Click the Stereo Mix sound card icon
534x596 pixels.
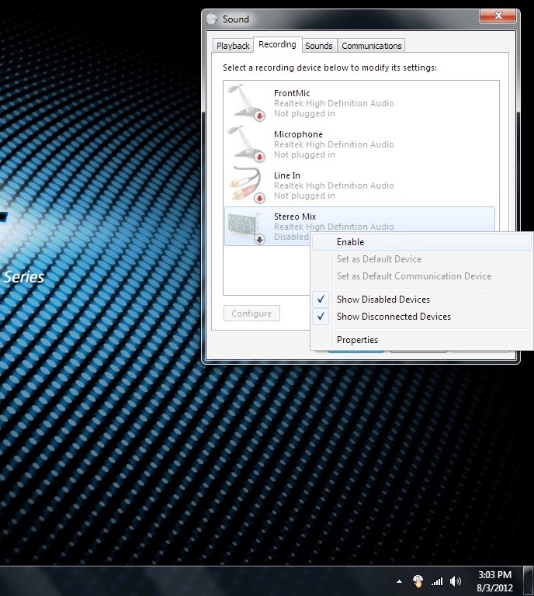246,227
